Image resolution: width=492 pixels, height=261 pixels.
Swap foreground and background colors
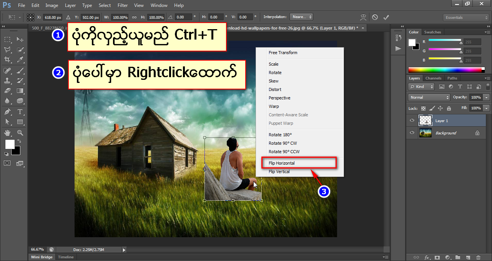tap(19, 141)
